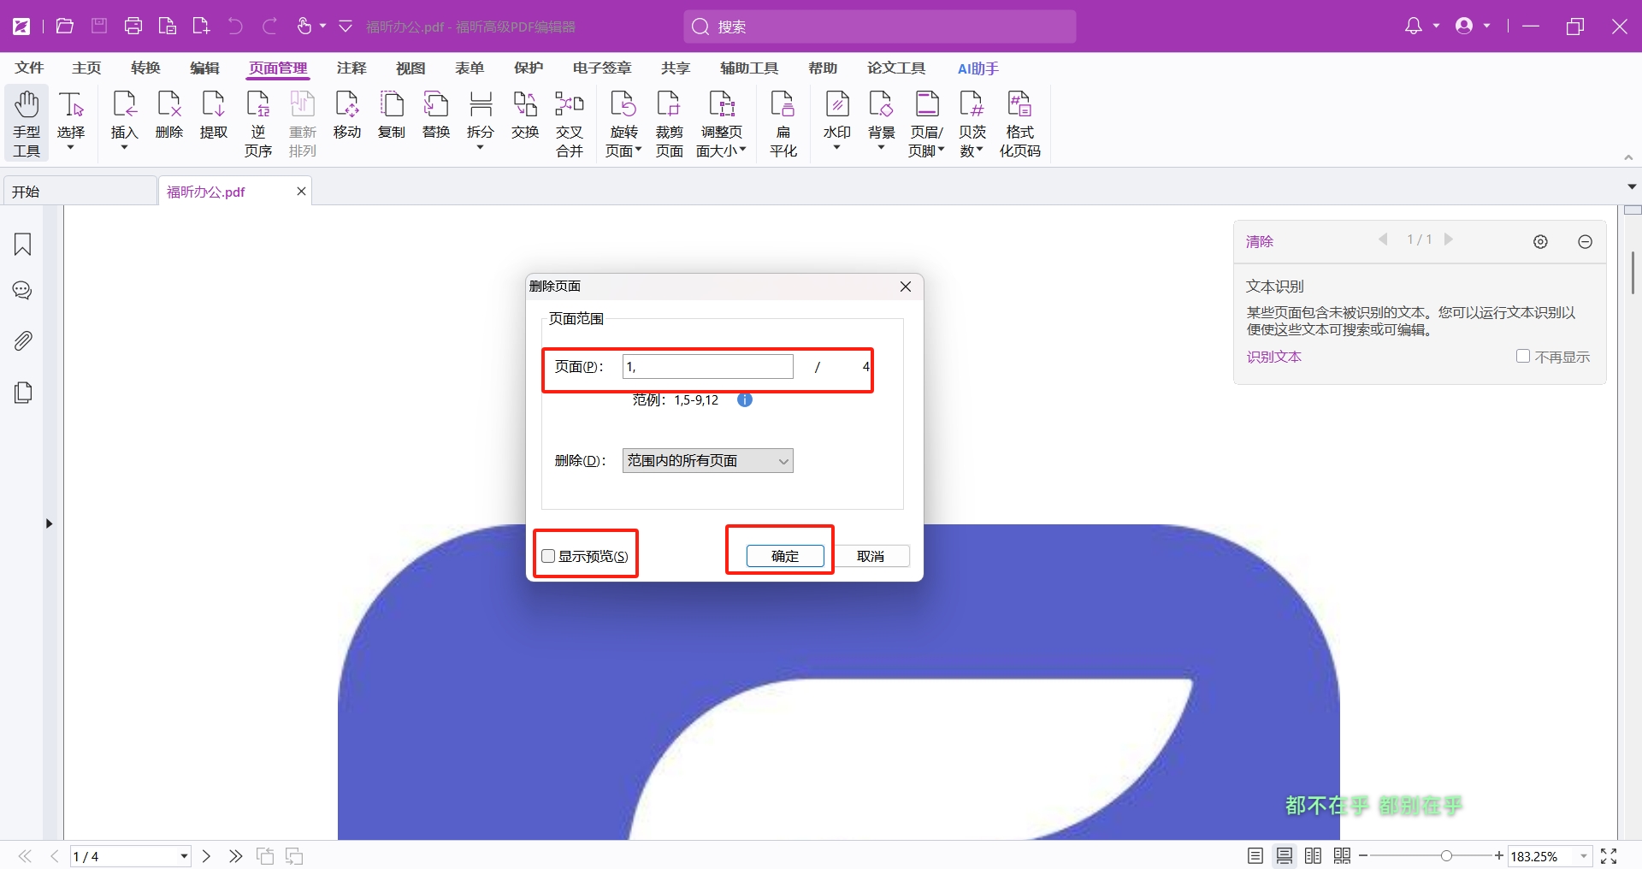Open the zoom percentage dropdown
Image resolution: width=1642 pixels, height=869 pixels.
pos(1583,856)
